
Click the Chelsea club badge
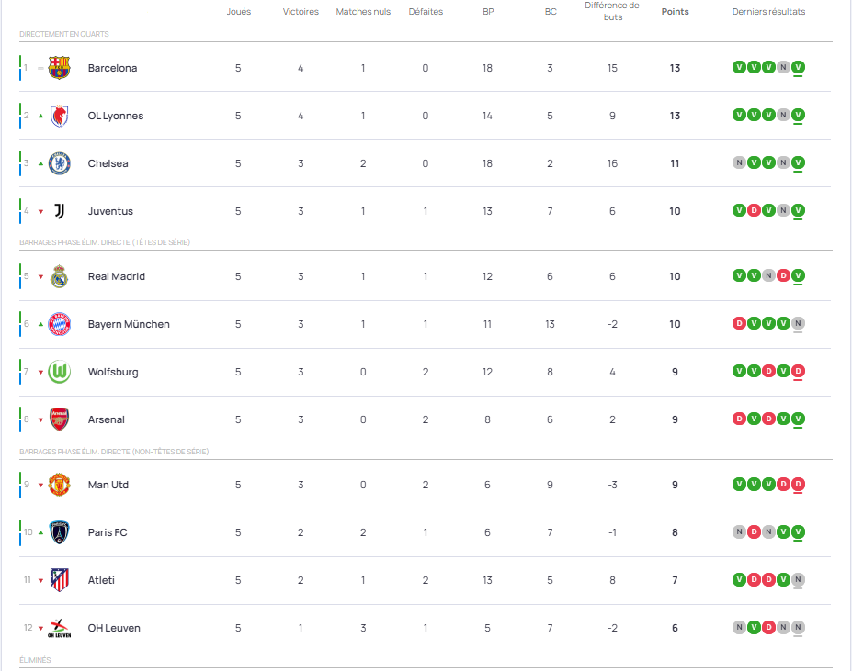[59, 163]
